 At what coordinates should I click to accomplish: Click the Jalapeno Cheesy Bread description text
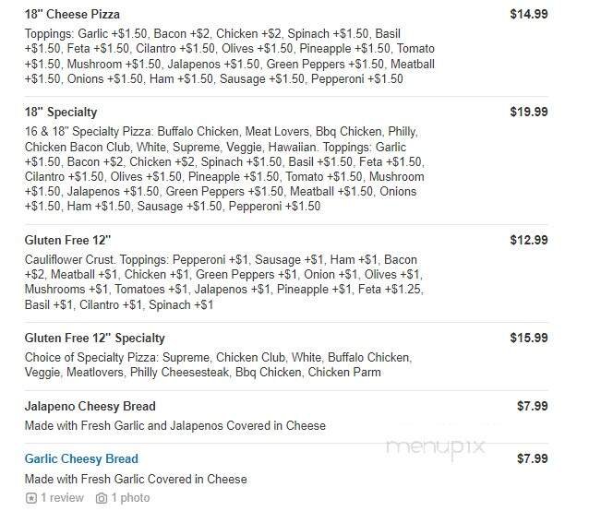click(x=174, y=426)
